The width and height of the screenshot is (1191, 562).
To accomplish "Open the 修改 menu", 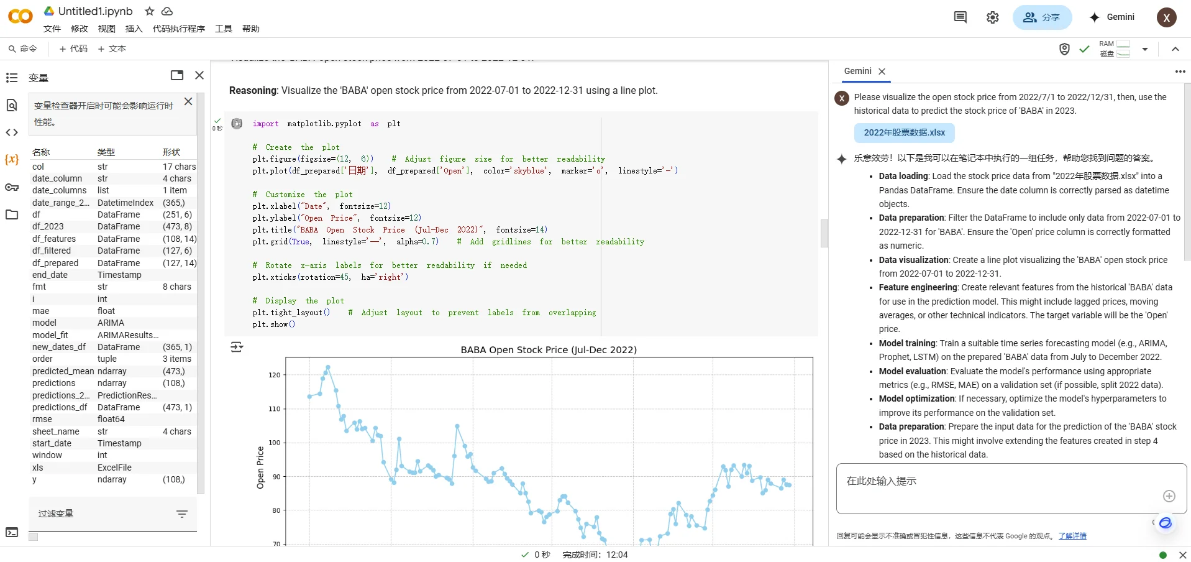I will [x=80, y=29].
